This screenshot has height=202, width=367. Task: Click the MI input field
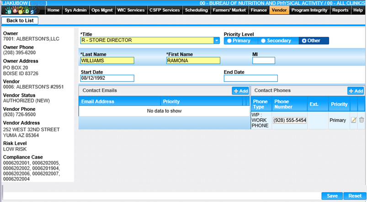tap(264, 61)
